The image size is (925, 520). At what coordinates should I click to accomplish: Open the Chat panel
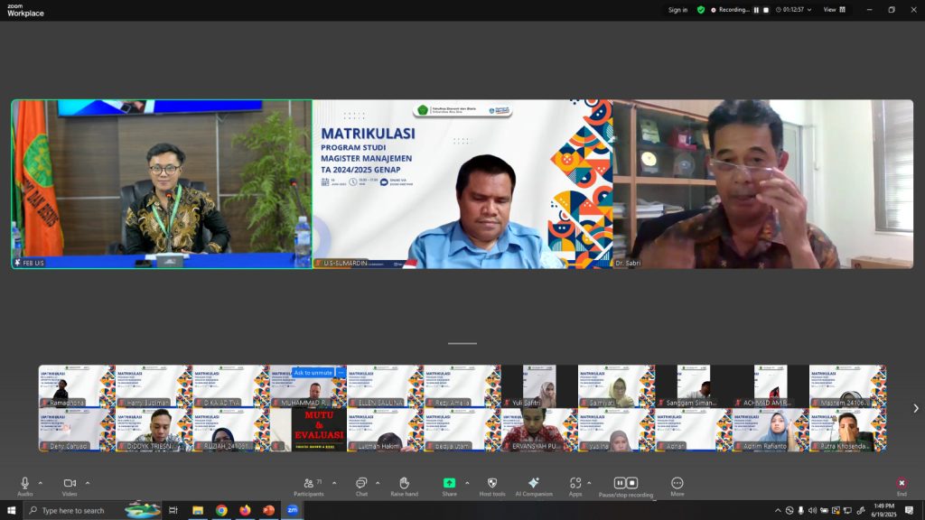pos(361,485)
